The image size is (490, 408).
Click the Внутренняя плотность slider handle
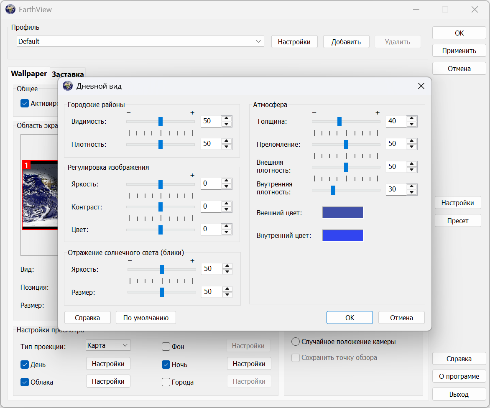(x=333, y=190)
